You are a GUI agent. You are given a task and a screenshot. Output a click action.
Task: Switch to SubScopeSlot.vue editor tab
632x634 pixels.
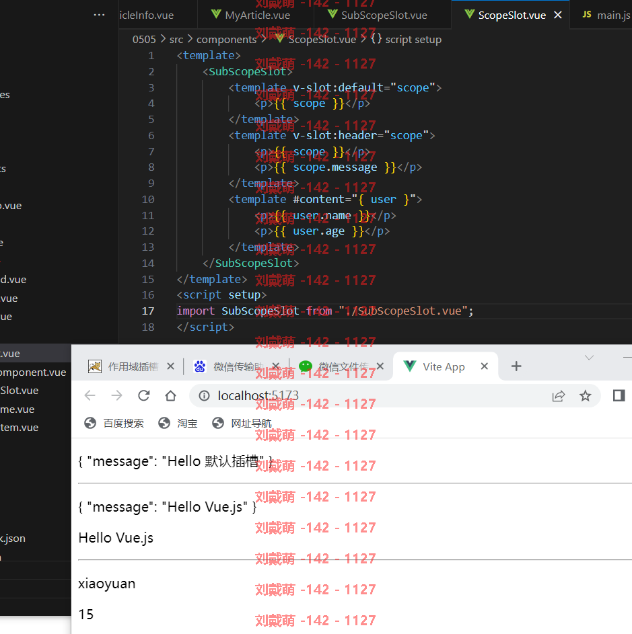[x=382, y=15]
